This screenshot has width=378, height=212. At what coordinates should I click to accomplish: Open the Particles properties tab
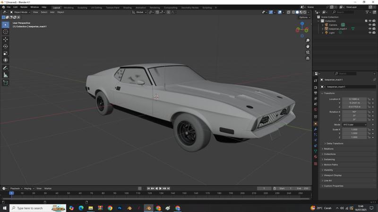click(x=316, y=135)
